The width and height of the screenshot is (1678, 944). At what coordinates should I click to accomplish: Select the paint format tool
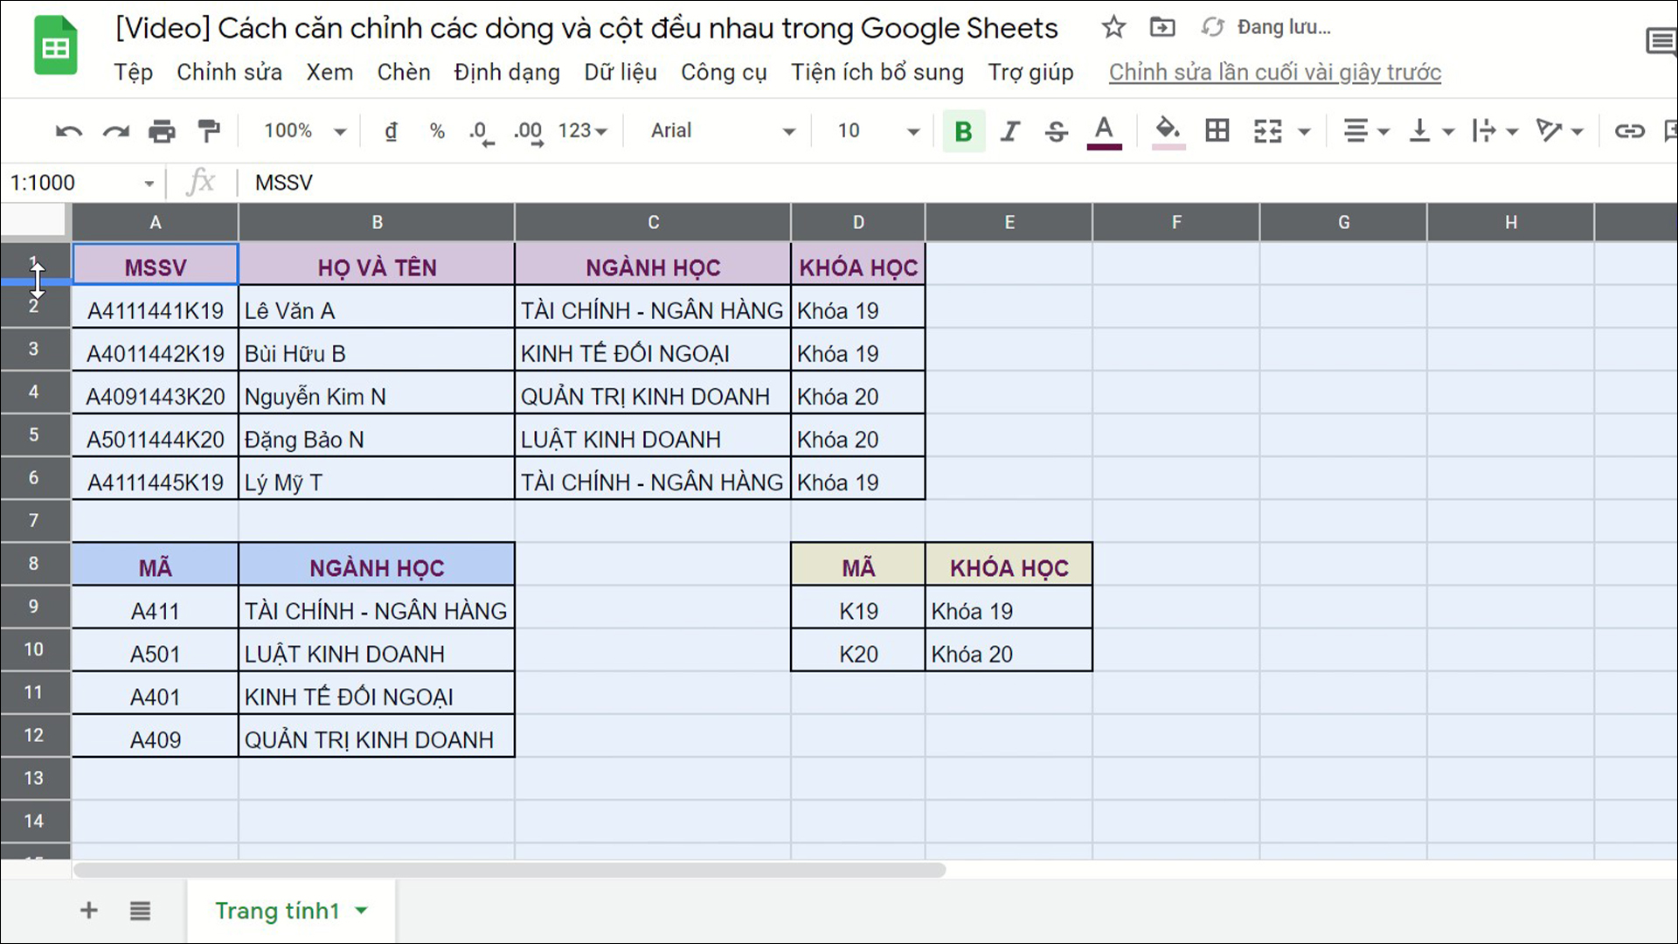pyautogui.click(x=209, y=131)
